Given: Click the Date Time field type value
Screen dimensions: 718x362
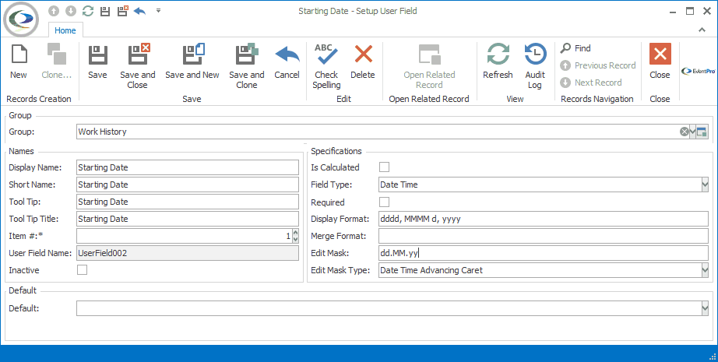Looking at the screenshot, I should coord(399,185).
